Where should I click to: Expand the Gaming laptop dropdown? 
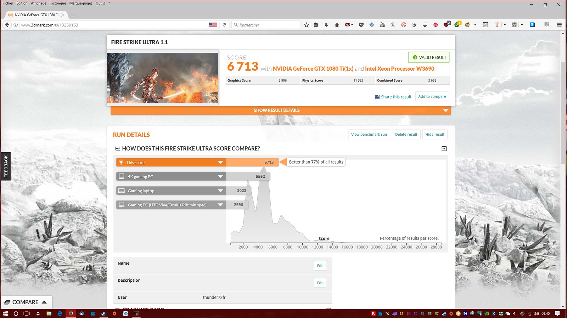tap(220, 191)
